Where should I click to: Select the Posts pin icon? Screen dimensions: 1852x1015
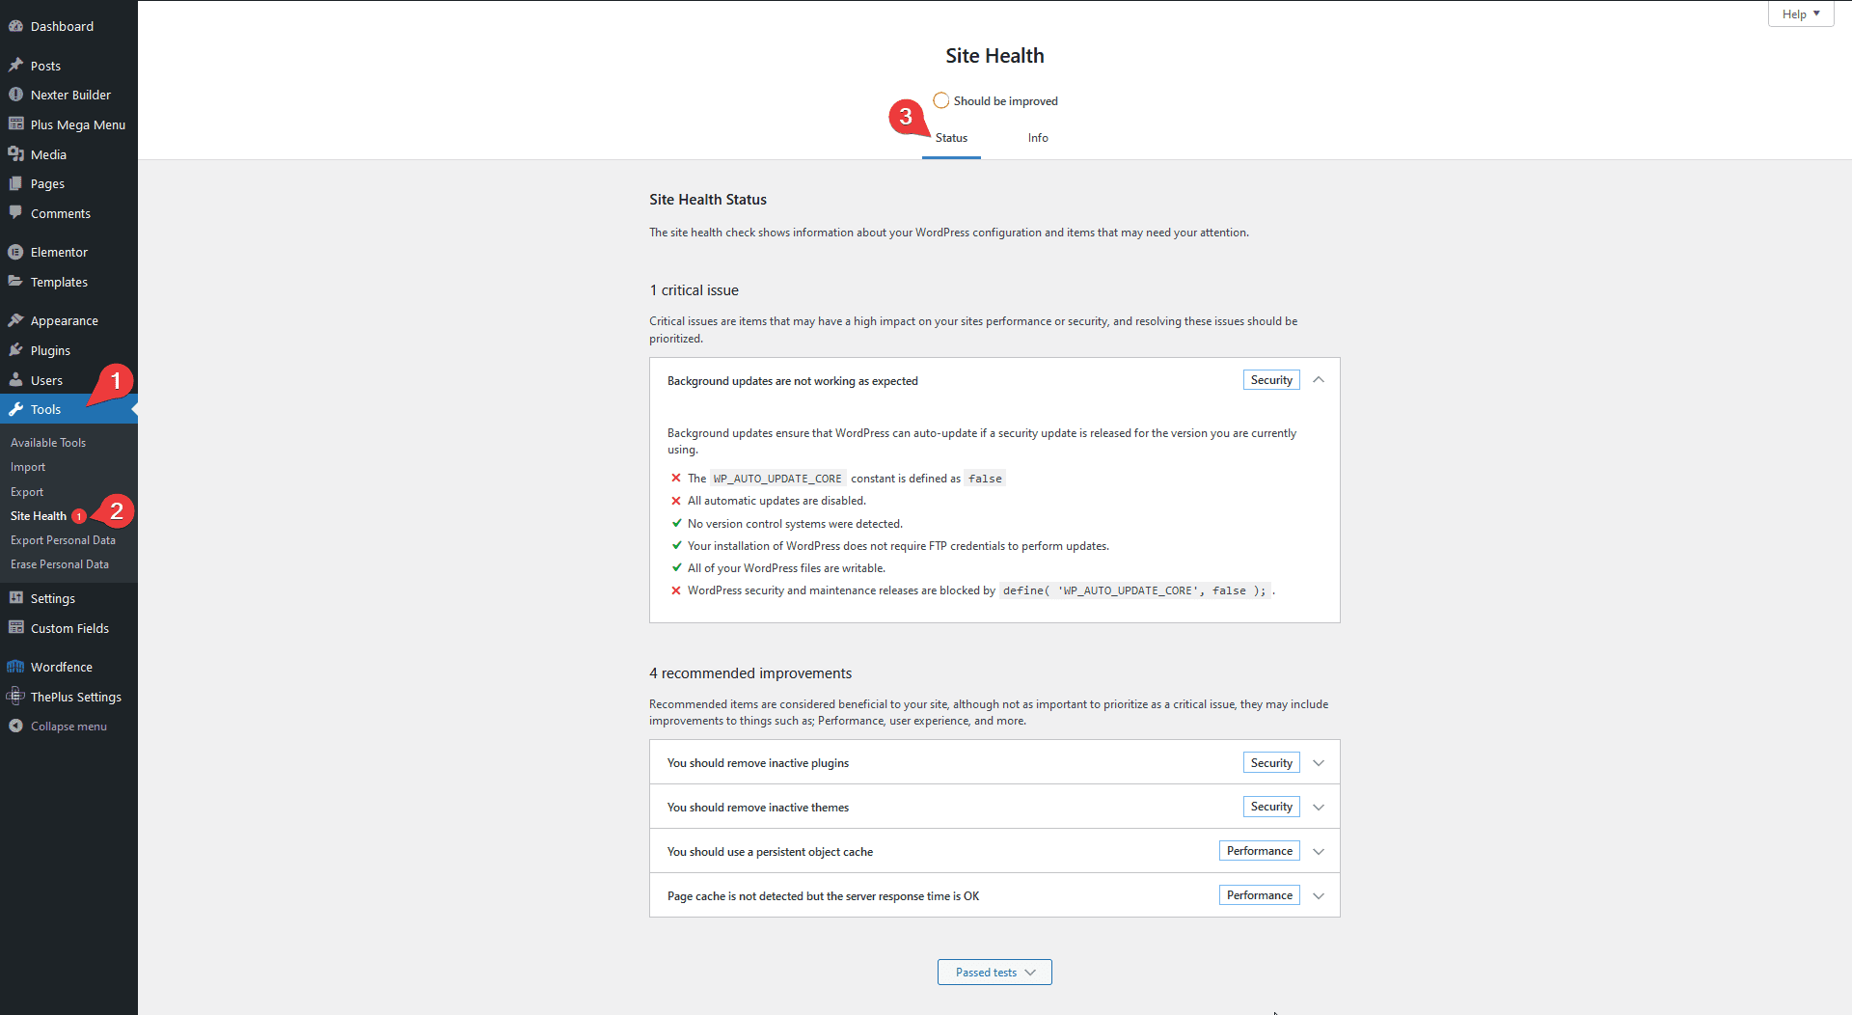(x=16, y=65)
